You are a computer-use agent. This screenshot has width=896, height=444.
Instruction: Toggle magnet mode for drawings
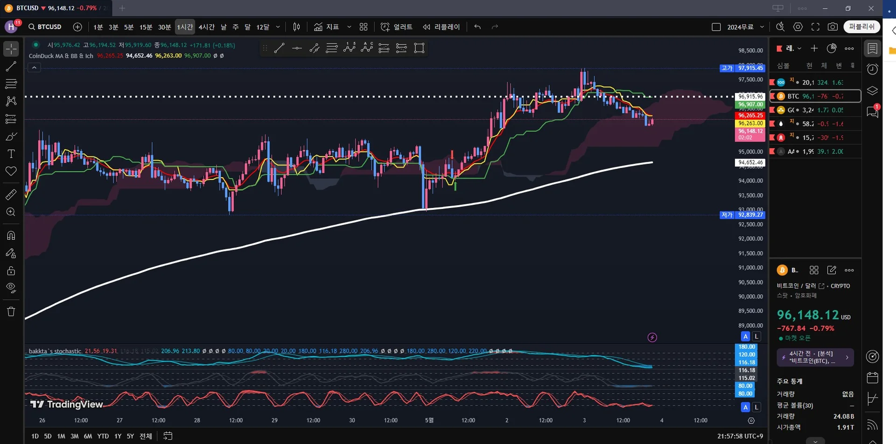(11, 236)
